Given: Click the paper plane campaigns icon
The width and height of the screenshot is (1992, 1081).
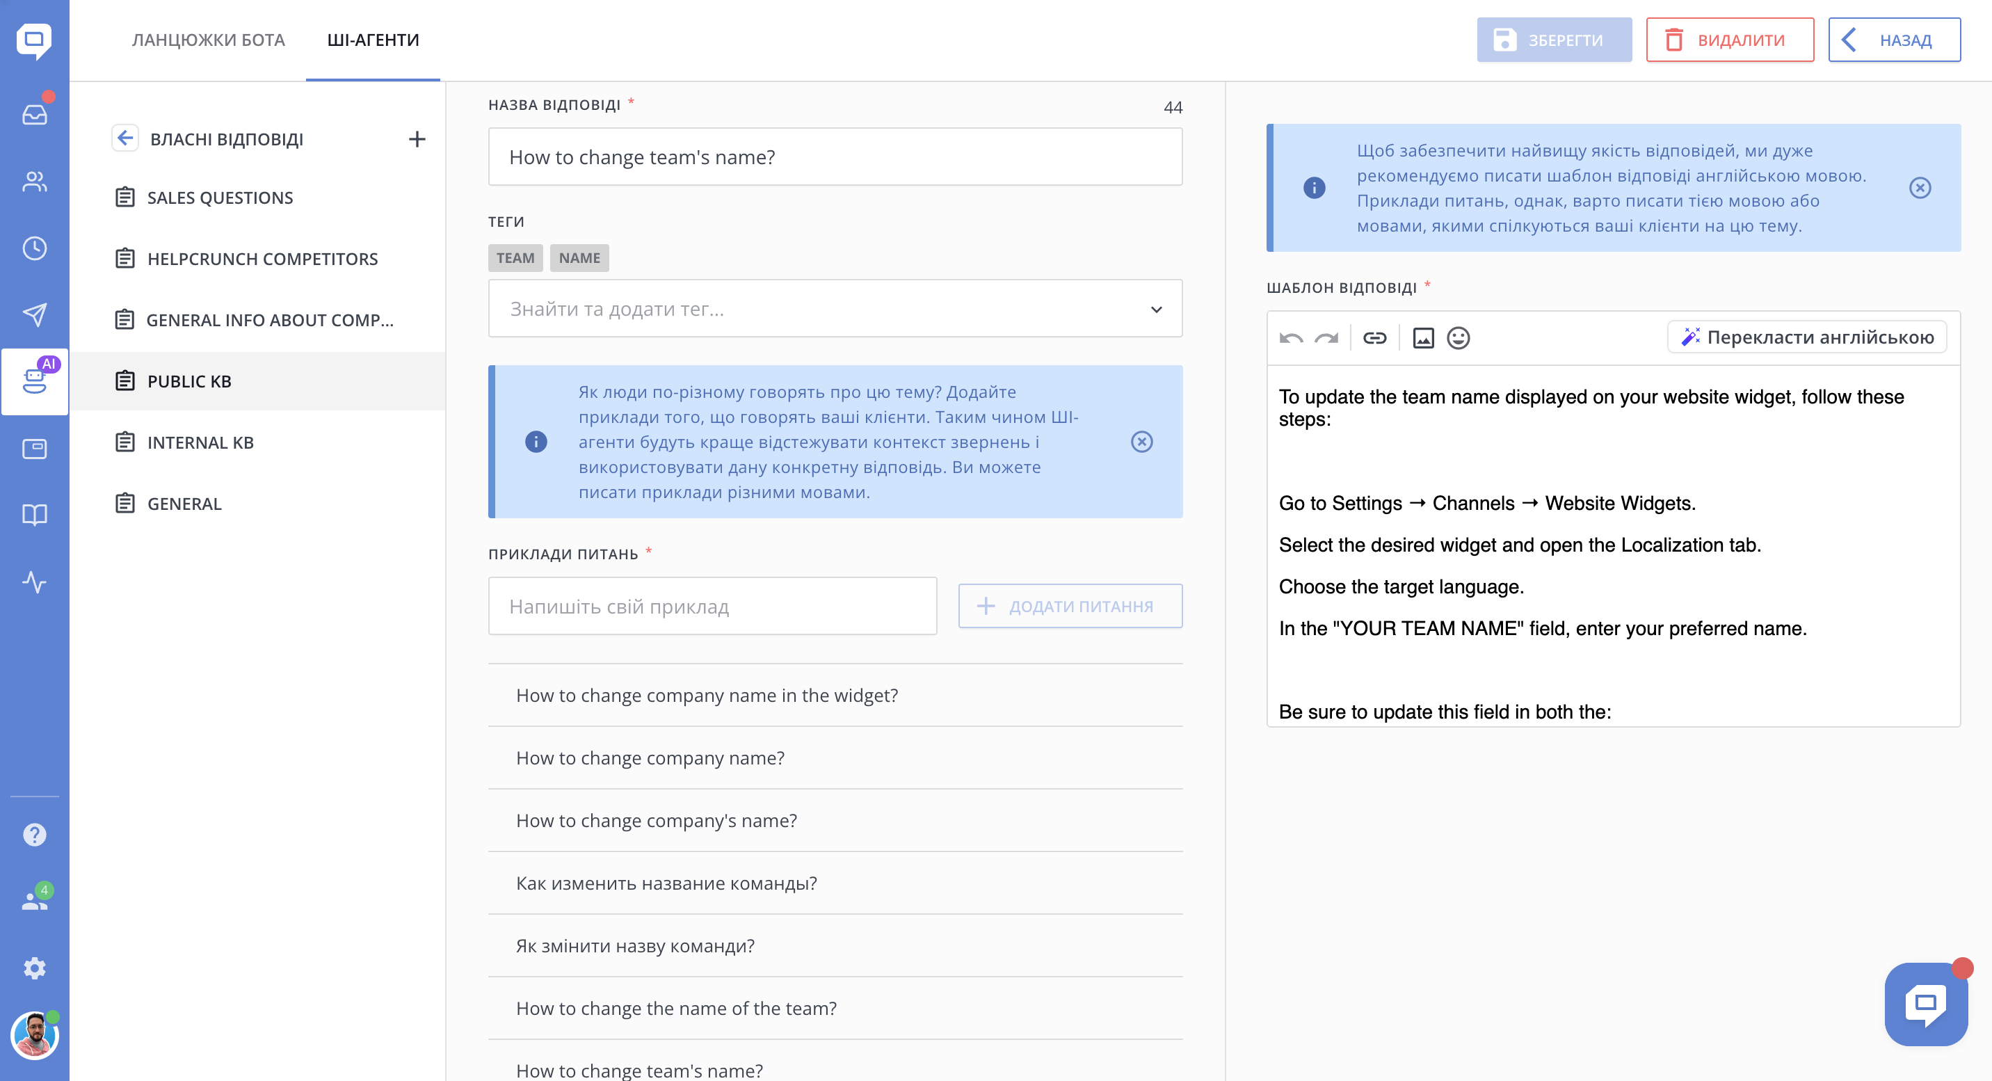Looking at the screenshot, I should (x=34, y=314).
